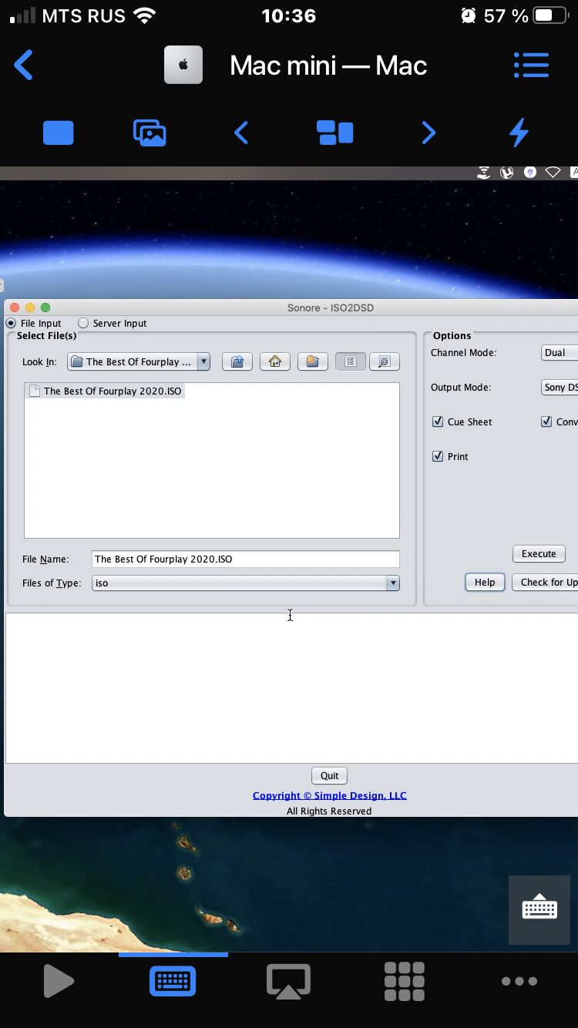This screenshot has width=578, height=1028.
Task: Open the Files of Type dropdown
Action: tap(245, 583)
